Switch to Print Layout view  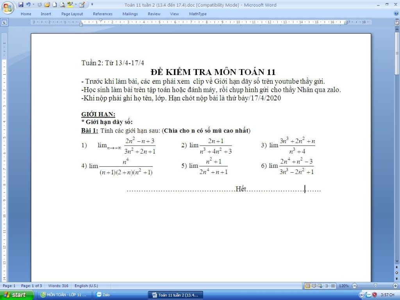[x=308, y=286]
